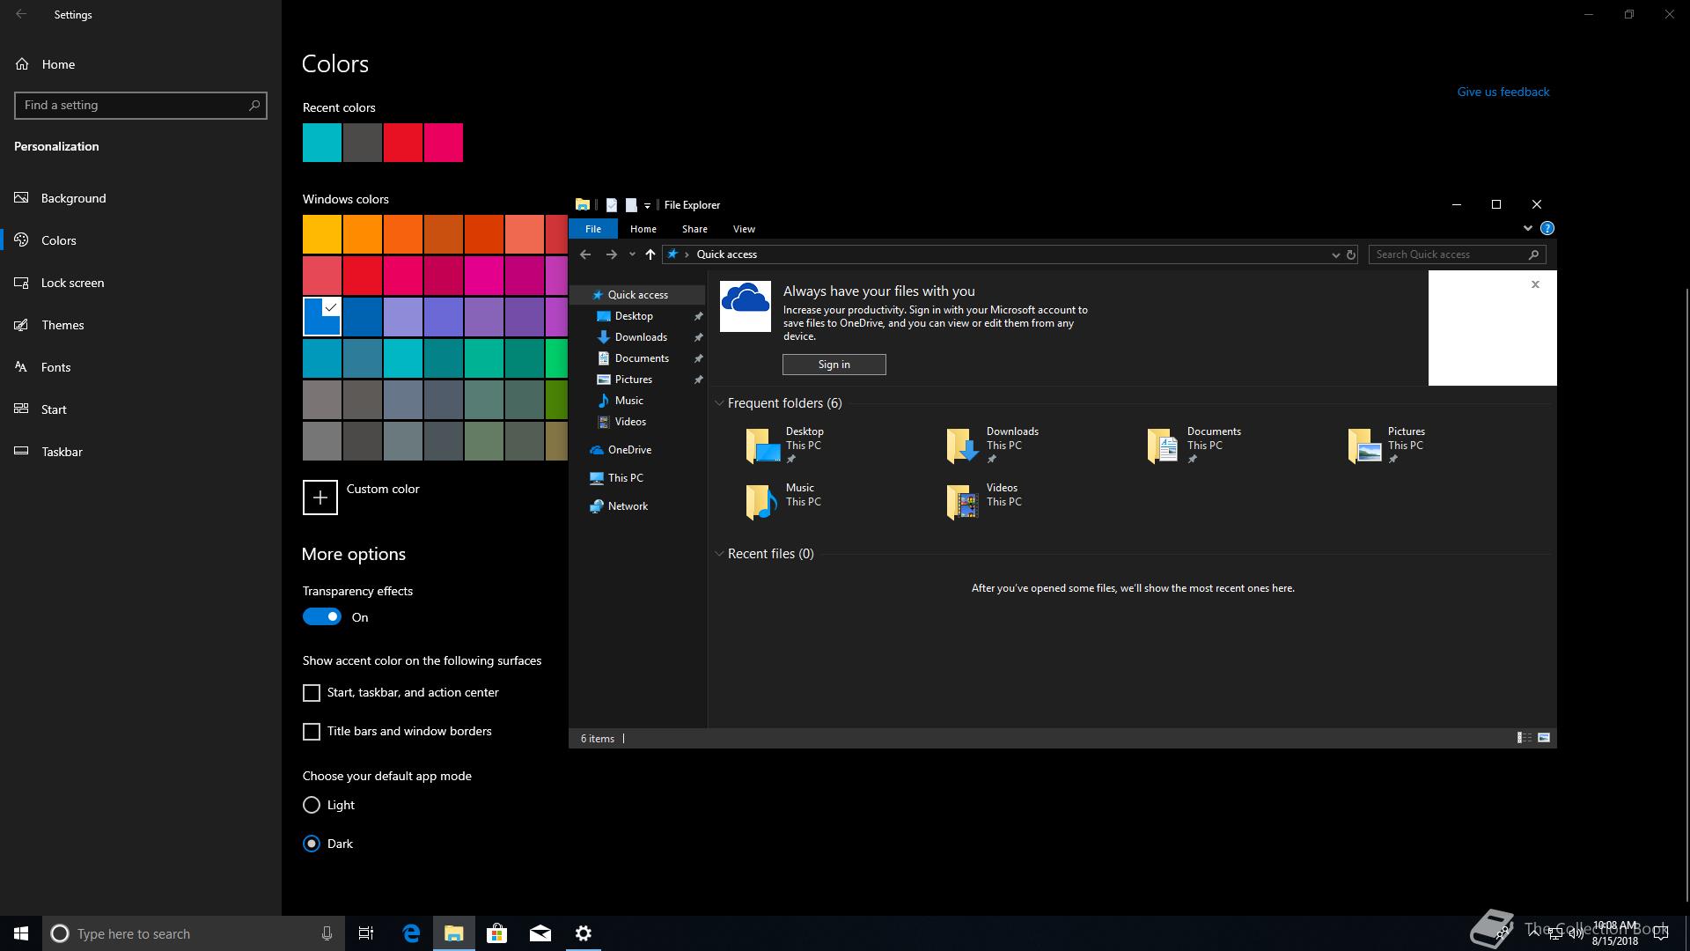Click microphone icon in taskbar search
The width and height of the screenshot is (1690, 951).
327,933
